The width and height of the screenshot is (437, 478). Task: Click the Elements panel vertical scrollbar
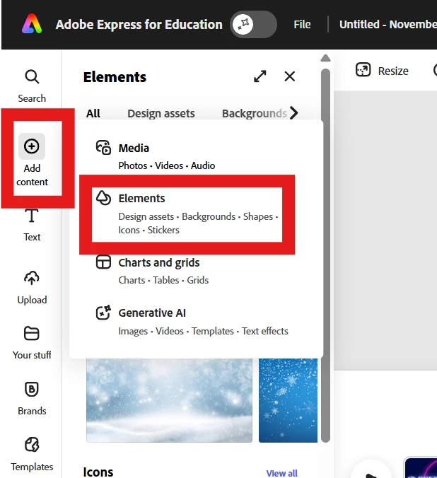[x=326, y=255]
